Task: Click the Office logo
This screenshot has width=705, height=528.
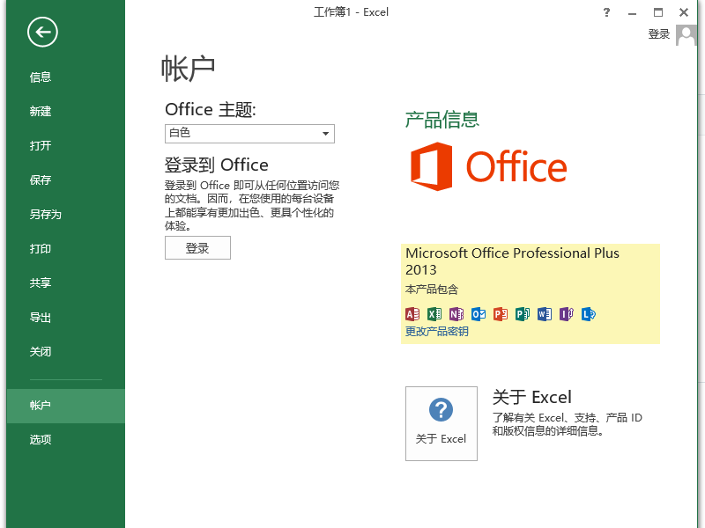Action: pos(488,166)
